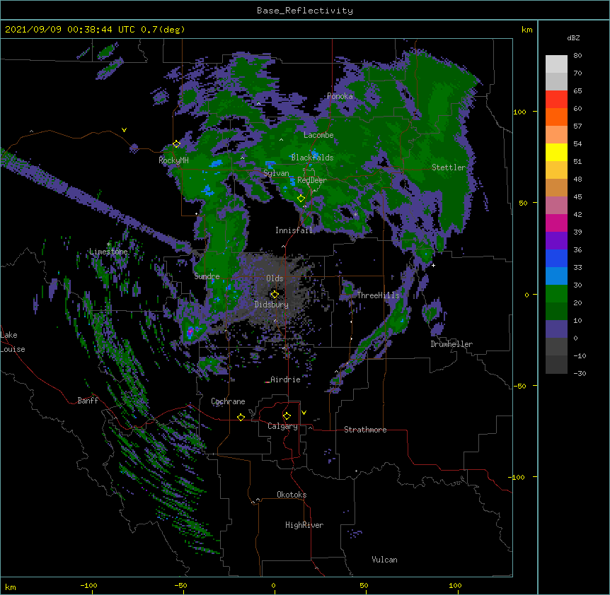
Task: Click the Stettler city label
Action: [x=449, y=167]
